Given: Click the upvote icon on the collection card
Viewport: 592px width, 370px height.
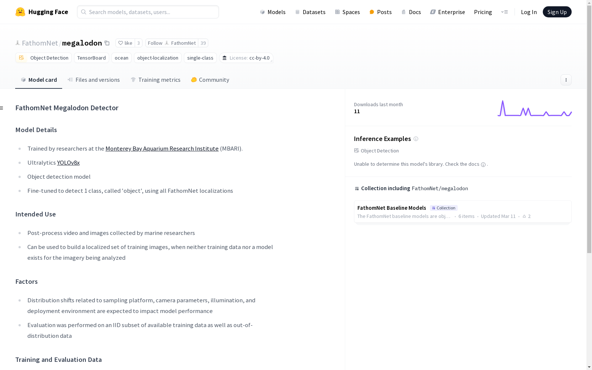Looking at the screenshot, I should pos(524,216).
